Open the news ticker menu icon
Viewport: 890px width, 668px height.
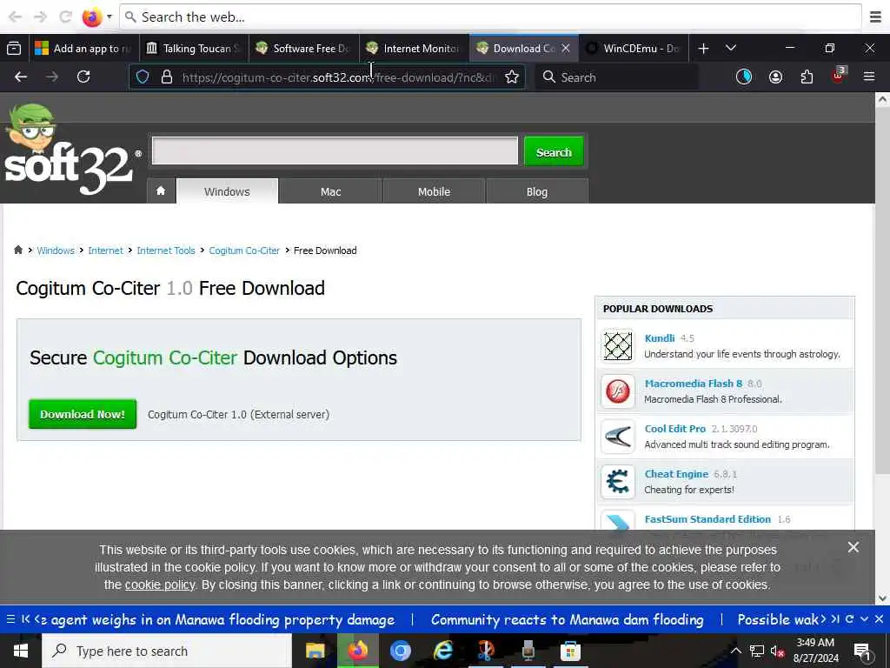[x=10, y=619]
